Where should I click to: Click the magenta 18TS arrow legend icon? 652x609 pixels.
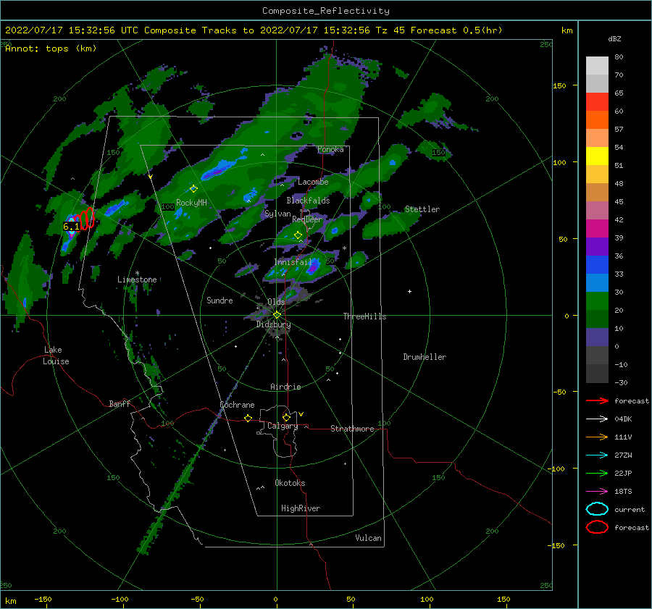tap(597, 492)
